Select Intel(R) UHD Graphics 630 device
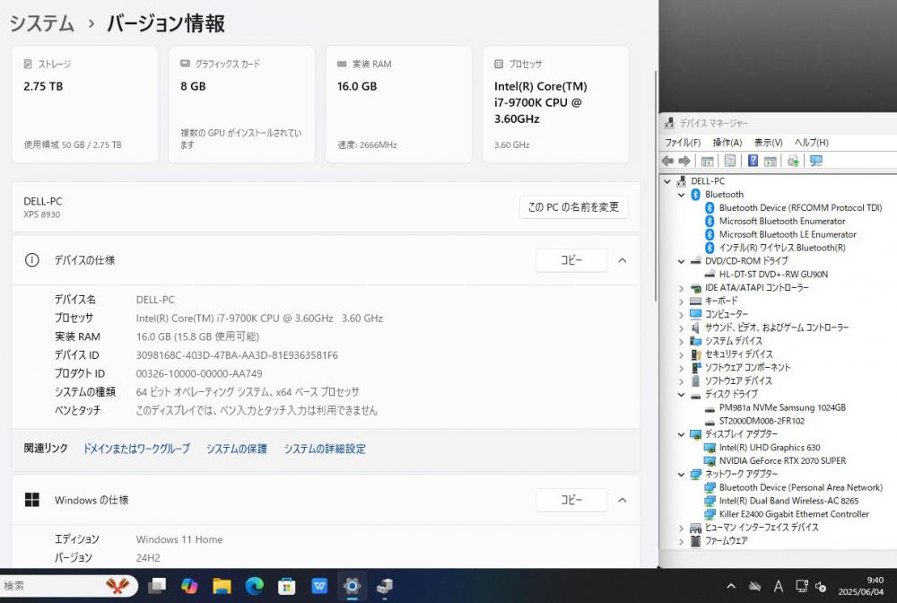 coord(770,448)
